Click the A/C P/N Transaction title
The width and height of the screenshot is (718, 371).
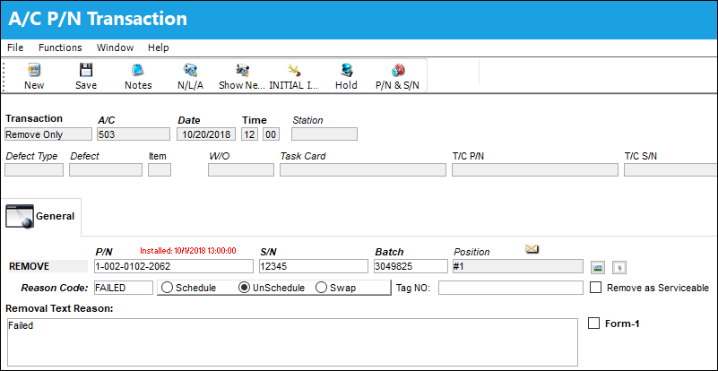(x=98, y=19)
